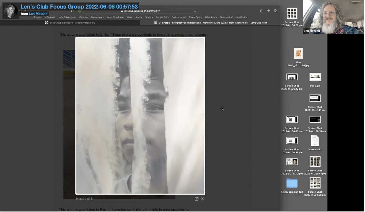Image resolution: width=365 pixels, height=212 pixels.
Task: Click the enlarged portrait image in the lightbox
Action: point(140,116)
